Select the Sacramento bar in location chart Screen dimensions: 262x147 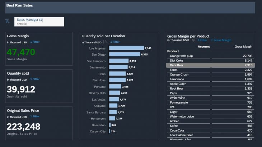pos(118,67)
